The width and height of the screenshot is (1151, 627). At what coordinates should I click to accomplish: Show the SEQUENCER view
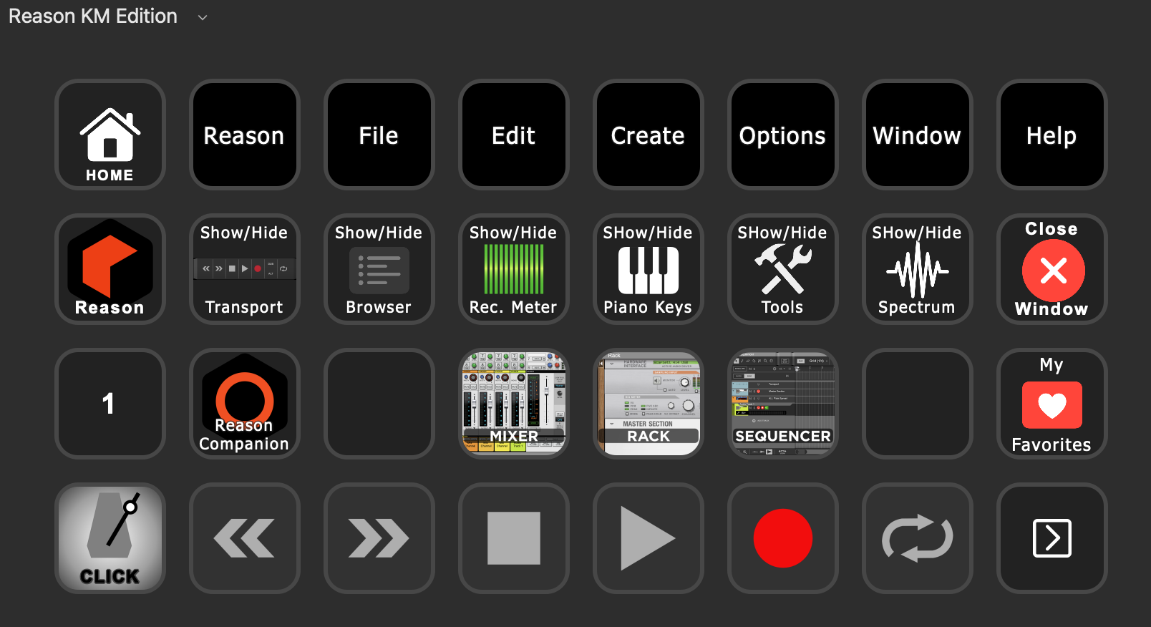click(x=783, y=404)
